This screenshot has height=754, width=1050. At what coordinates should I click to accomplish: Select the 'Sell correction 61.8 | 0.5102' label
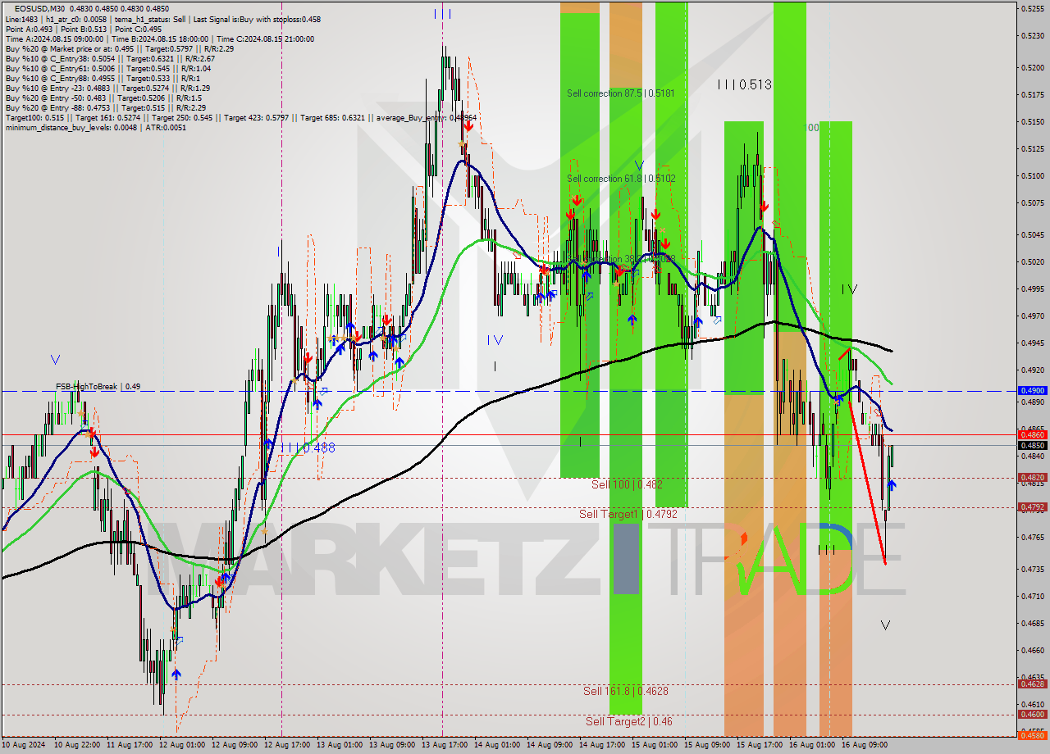(x=621, y=178)
